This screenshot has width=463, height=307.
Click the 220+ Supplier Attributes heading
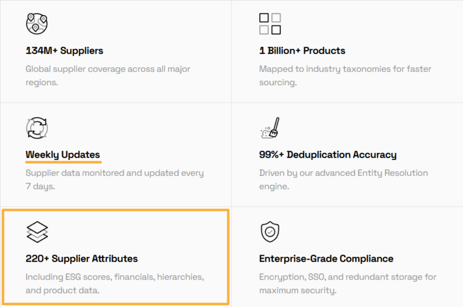pos(82,259)
